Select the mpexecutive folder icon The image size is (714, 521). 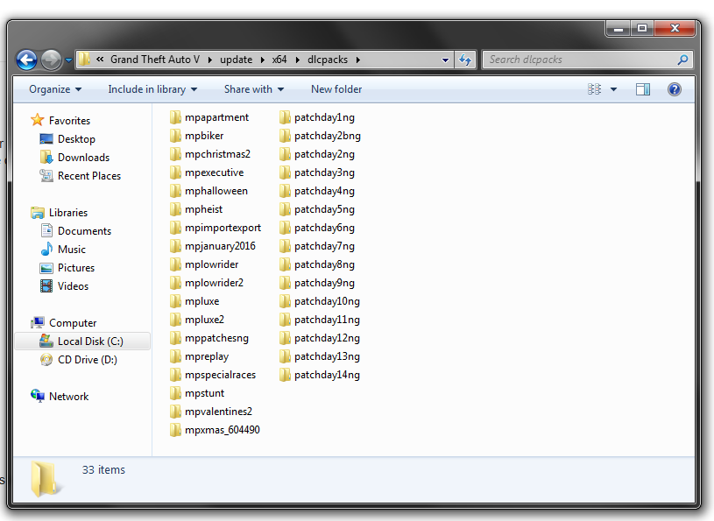pos(175,172)
